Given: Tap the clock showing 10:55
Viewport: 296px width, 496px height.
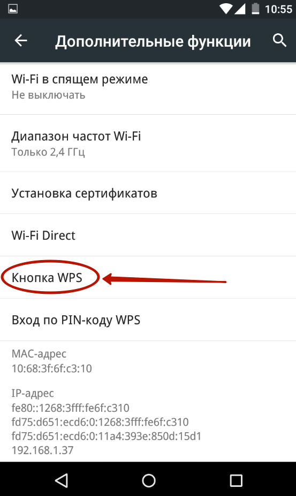Looking at the screenshot, I should pos(279,9).
